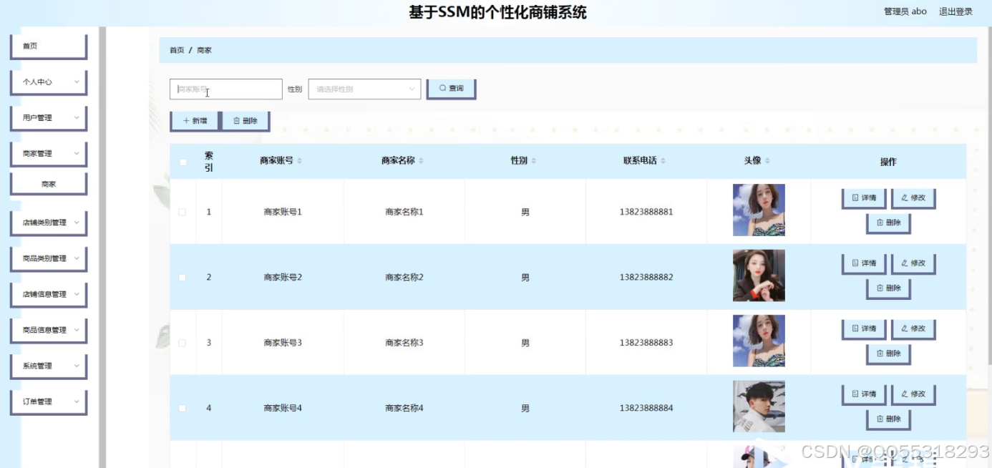
Task: Expand the 用户管理 sidebar menu
Action: (x=49, y=117)
